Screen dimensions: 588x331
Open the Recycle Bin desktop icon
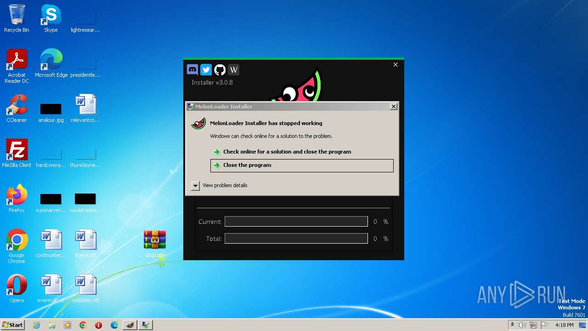click(17, 18)
